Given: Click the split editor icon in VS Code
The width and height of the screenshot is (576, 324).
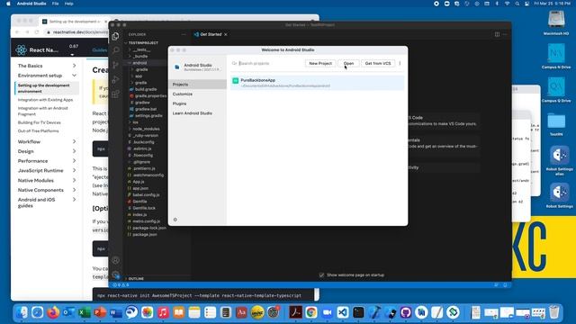Looking at the screenshot, I should point(497,34).
